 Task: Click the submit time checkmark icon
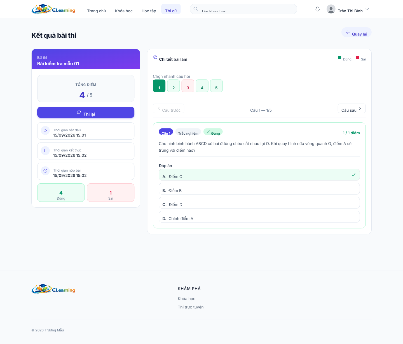[x=45, y=171]
